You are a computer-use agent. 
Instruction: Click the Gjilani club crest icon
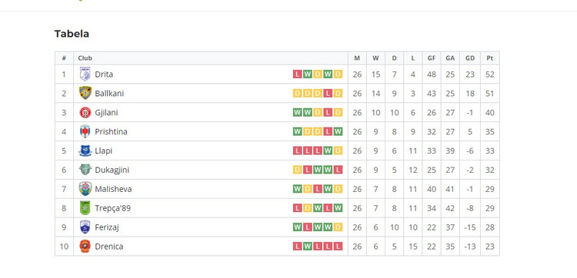[85, 112]
